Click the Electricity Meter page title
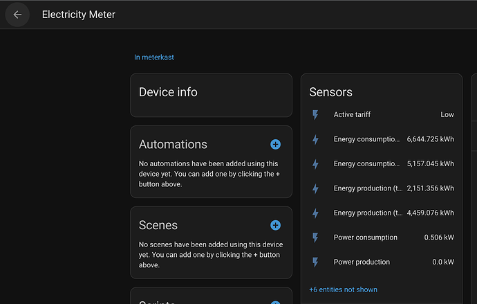Image resolution: width=477 pixels, height=304 pixels. click(x=79, y=15)
